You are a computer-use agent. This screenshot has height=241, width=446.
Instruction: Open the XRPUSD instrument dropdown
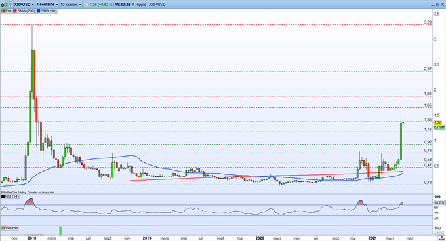point(24,5)
